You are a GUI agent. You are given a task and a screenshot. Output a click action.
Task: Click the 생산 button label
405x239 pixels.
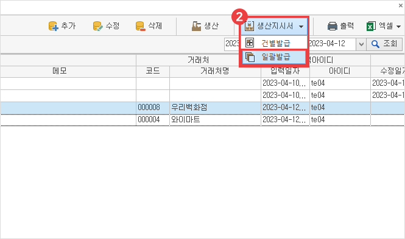[211, 26]
